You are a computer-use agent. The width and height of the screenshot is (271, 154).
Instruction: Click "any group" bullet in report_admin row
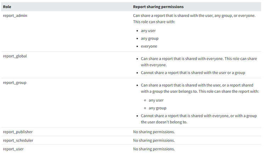click(150, 38)
